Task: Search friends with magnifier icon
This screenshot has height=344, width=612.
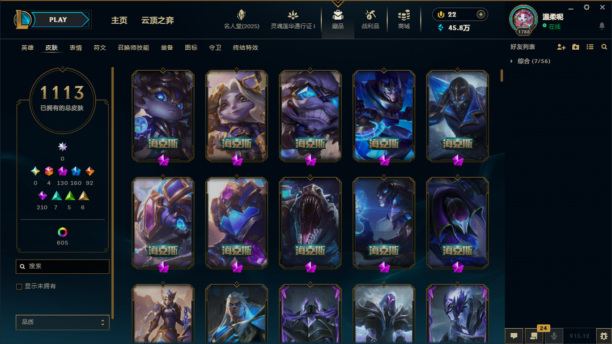Action: pyautogui.click(x=604, y=47)
